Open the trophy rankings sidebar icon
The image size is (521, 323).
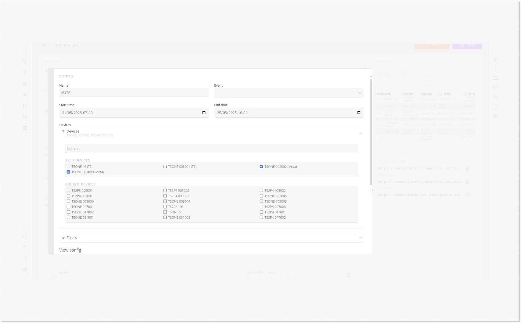click(x=25, y=61)
